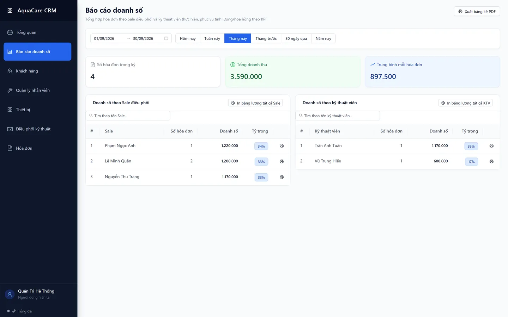Click Nguyễn Thu Trang name cell
Screen dimensions: 508x317
[x=122, y=177]
